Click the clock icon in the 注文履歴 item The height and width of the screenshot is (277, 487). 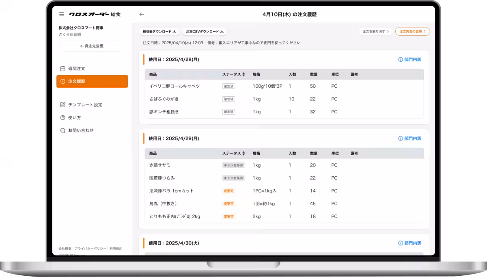coord(62,81)
